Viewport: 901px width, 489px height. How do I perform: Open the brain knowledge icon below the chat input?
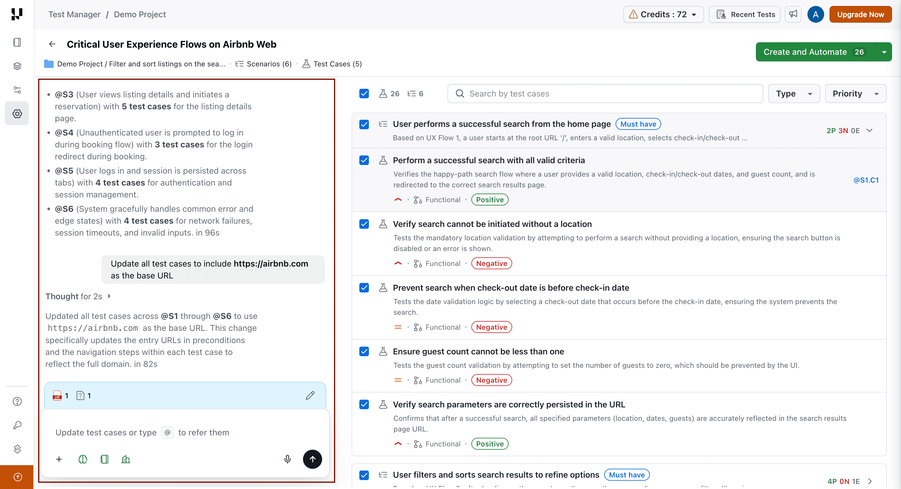click(x=83, y=459)
